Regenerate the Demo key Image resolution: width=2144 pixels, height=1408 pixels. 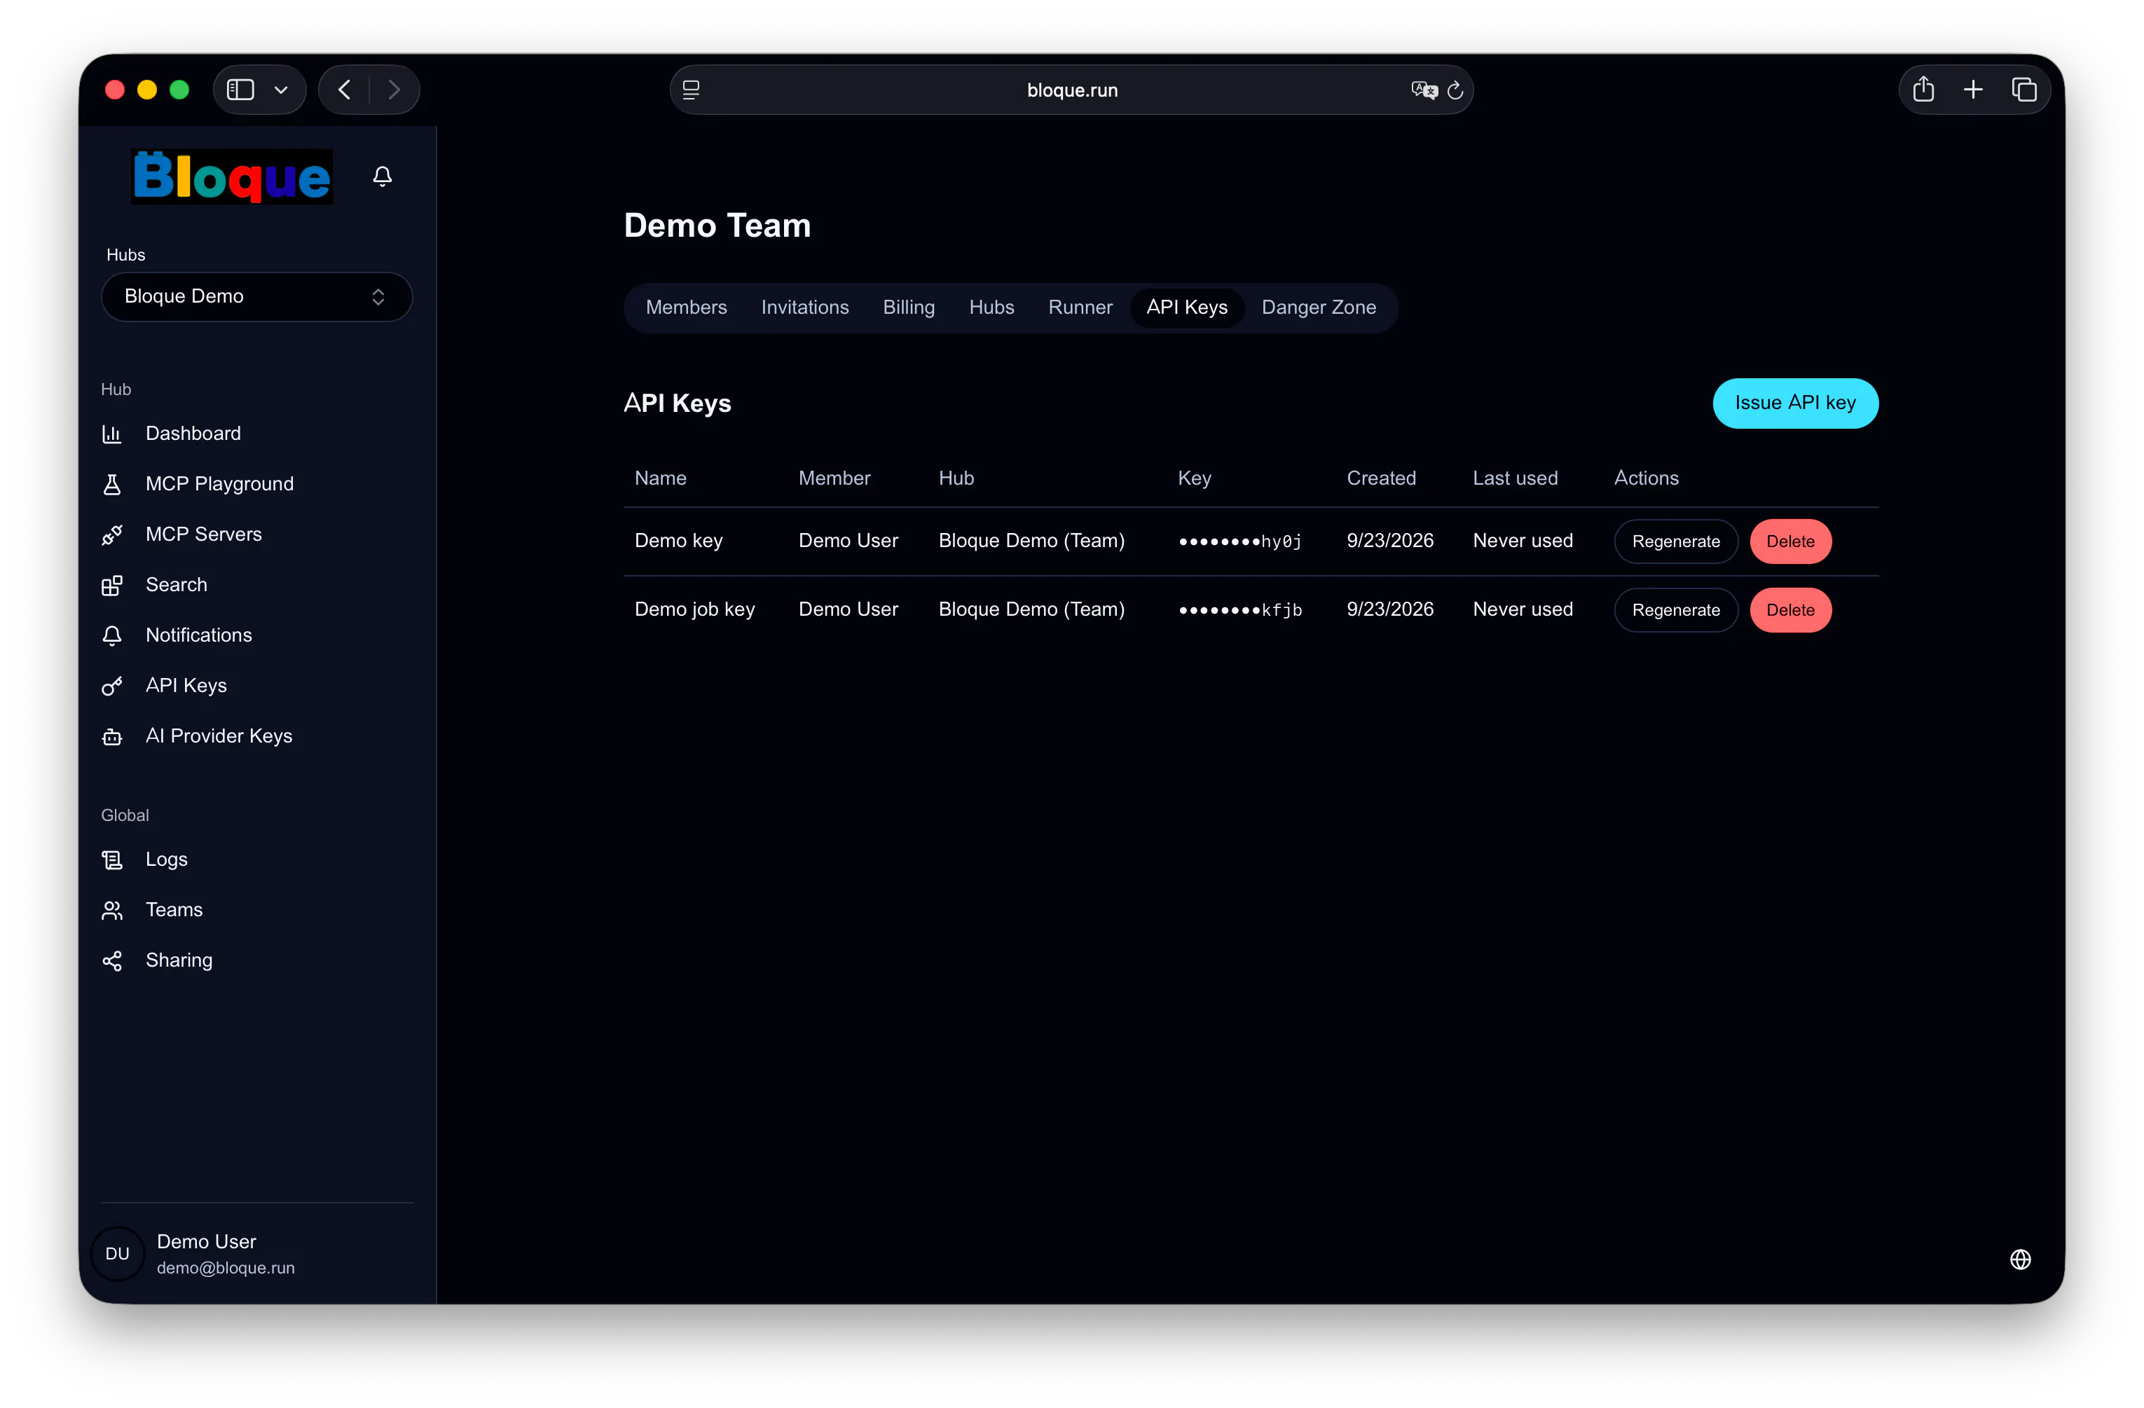tap(1675, 542)
